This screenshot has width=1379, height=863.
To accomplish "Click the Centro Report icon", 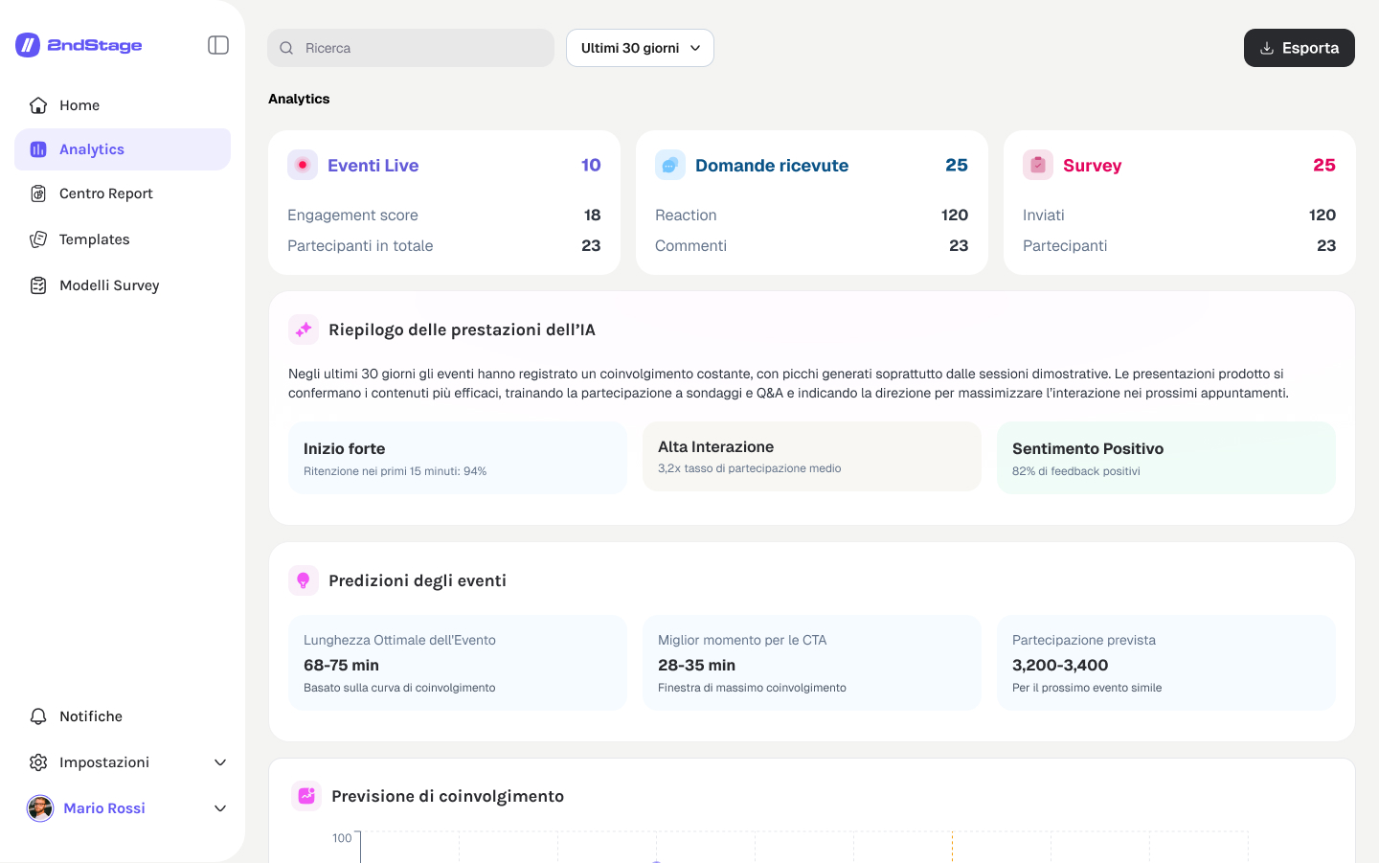I will [x=38, y=193].
